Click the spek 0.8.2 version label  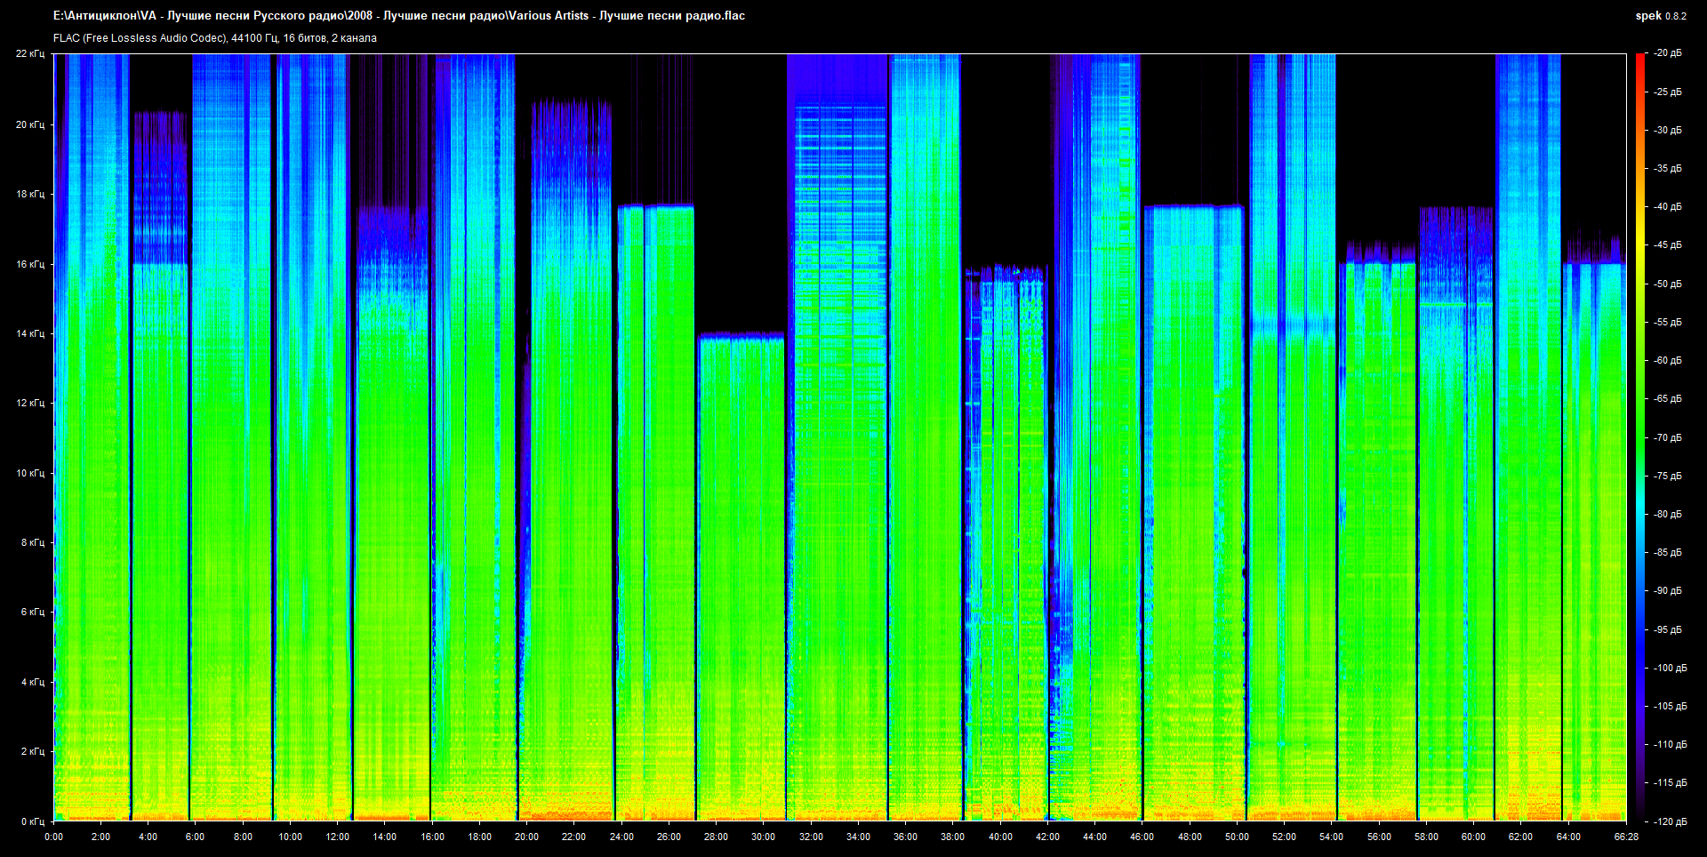[x=1660, y=16]
